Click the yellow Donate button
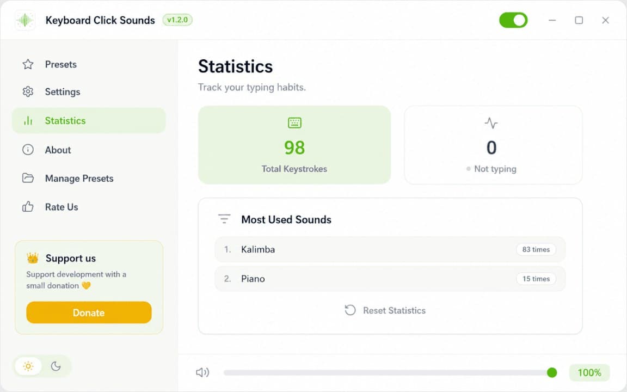627x392 pixels. (x=89, y=313)
